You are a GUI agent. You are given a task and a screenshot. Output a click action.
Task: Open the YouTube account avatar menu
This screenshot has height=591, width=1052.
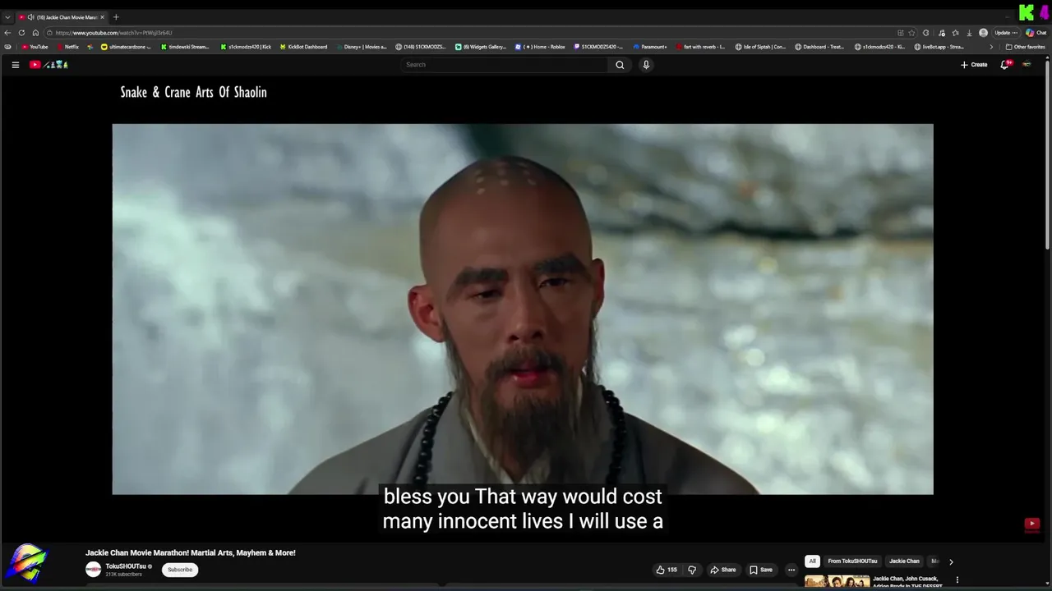(1027, 65)
